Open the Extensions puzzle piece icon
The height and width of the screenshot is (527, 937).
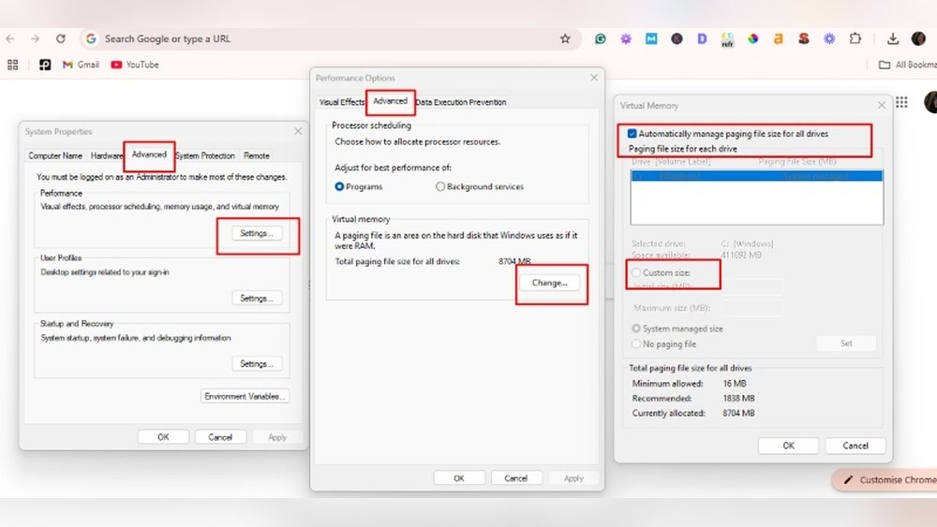(855, 38)
